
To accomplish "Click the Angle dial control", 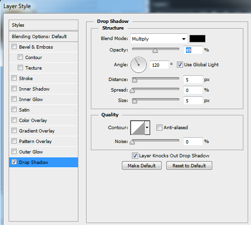I will (x=139, y=65).
